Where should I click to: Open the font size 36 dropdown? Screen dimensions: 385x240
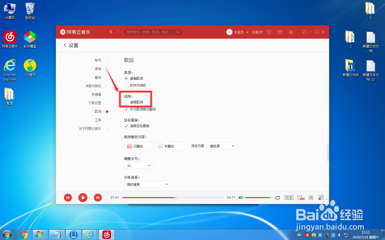(138, 166)
